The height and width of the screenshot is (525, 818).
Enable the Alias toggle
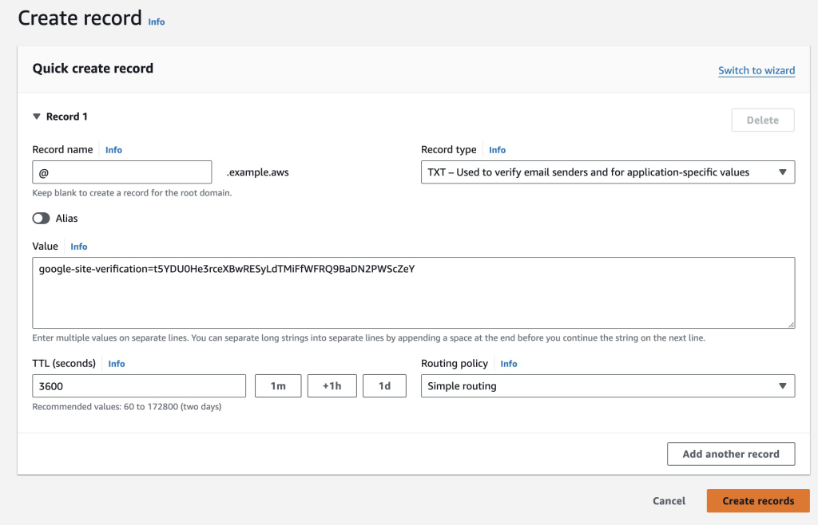tap(41, 218)
